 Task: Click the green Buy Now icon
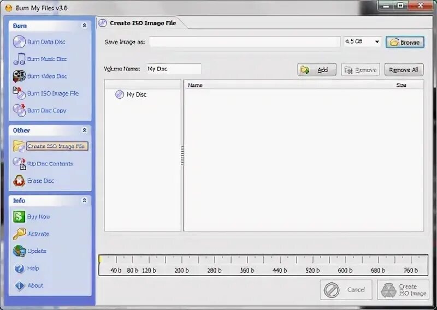[x=19, y=217]
